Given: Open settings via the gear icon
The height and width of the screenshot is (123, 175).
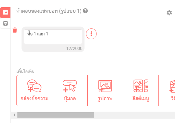Looking at the screenshot, I should [169, 13].
